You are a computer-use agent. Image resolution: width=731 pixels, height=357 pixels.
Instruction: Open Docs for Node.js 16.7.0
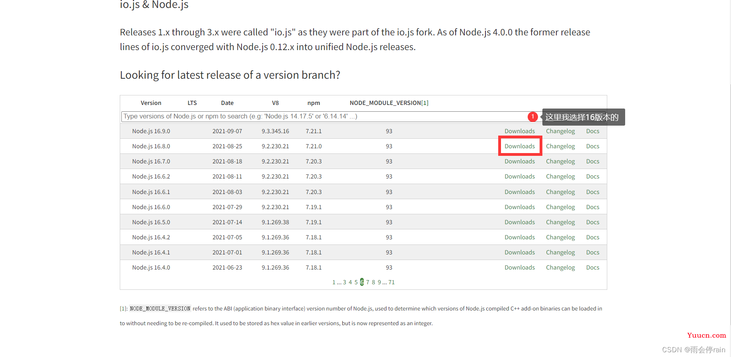tap(593, 161)
